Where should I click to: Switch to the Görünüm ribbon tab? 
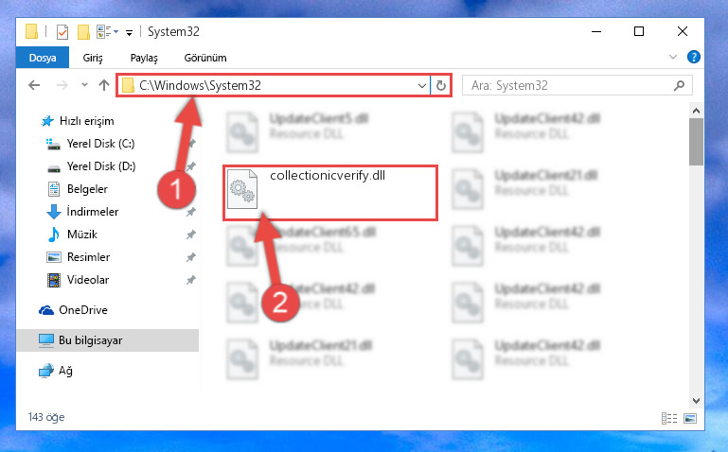pyautogui.click(x=205, y=58)
